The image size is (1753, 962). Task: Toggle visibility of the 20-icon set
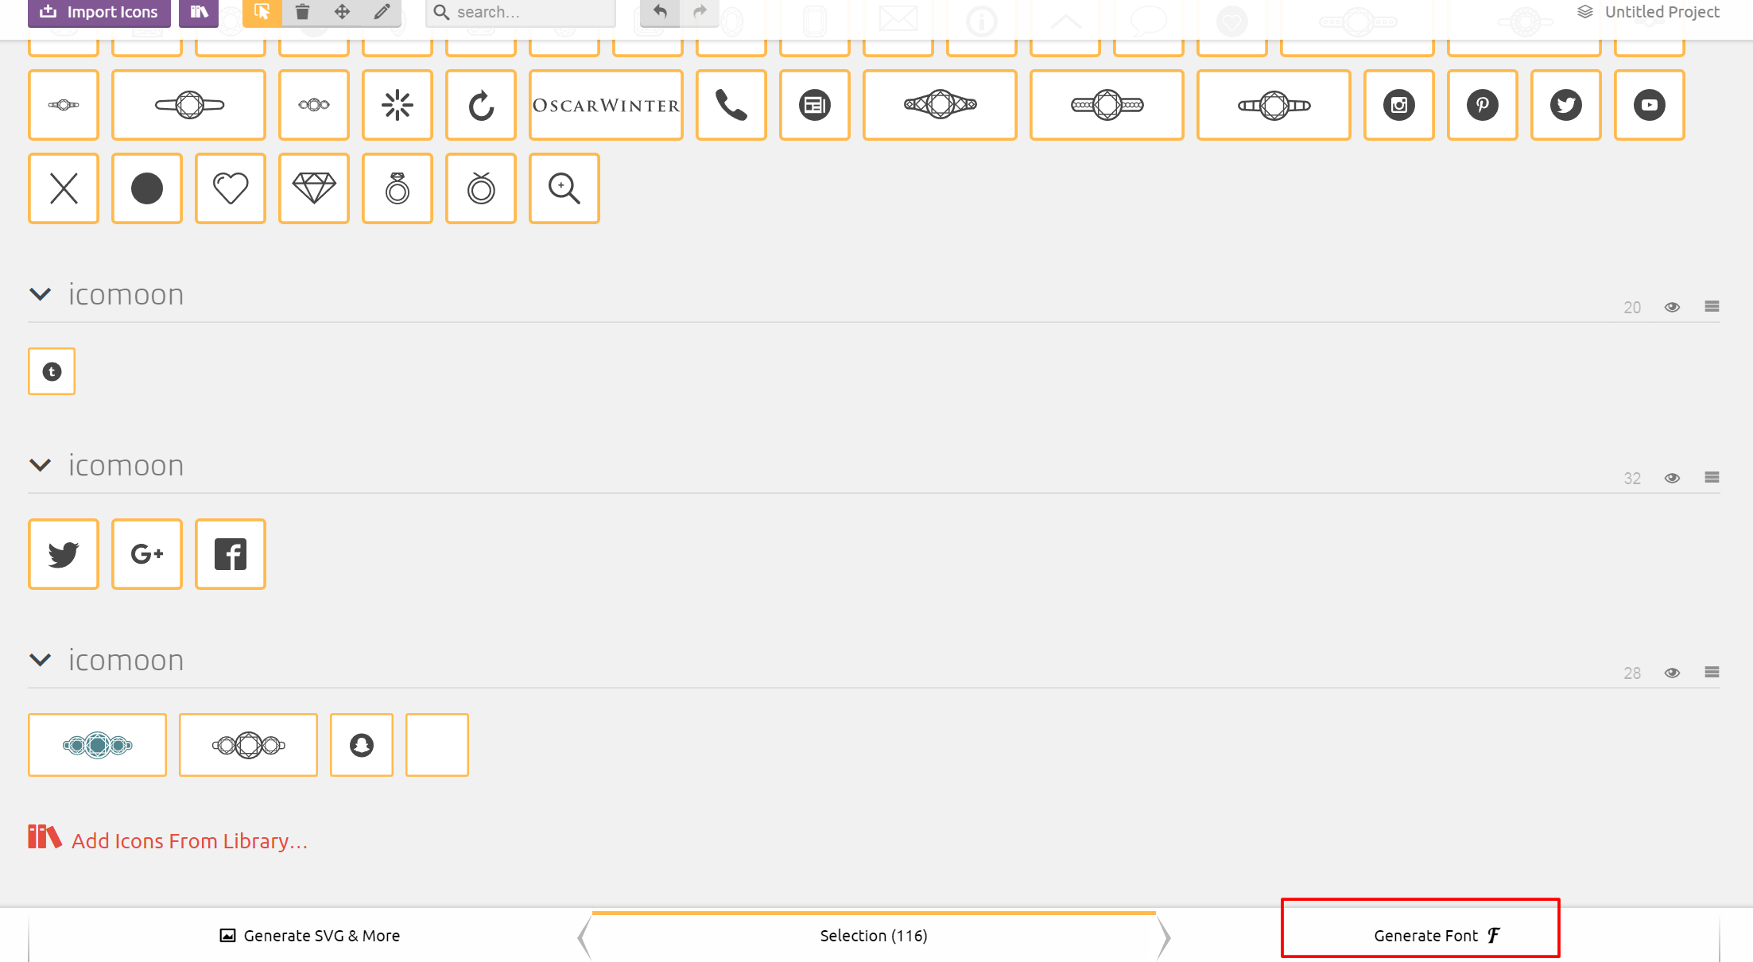(x=1672, y=307)
